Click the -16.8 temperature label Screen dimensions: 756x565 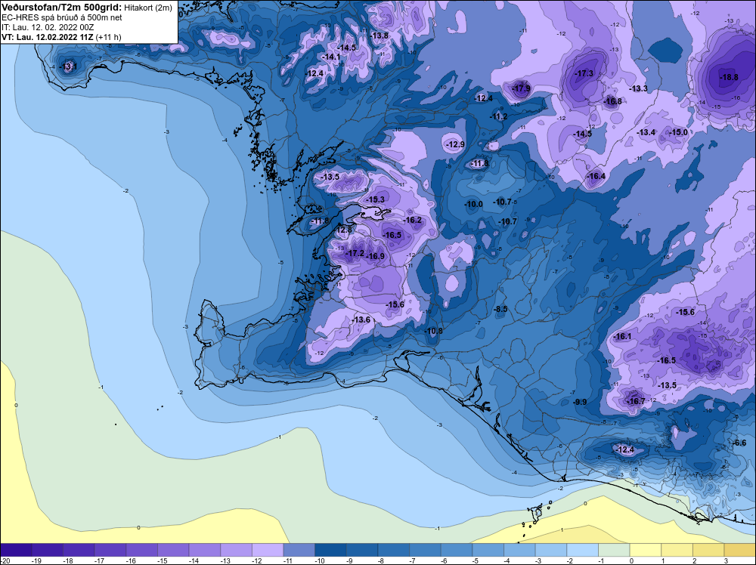pos(612,101)
